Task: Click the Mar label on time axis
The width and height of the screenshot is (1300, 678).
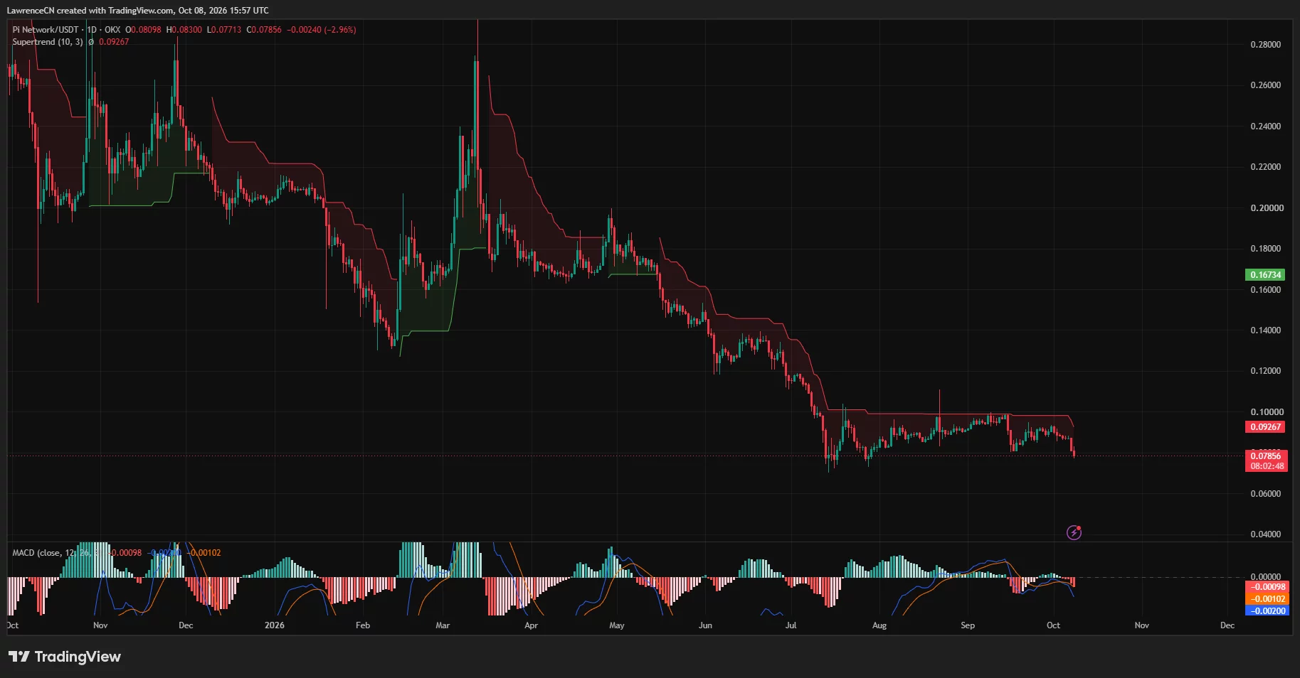Action: (443, 625)
